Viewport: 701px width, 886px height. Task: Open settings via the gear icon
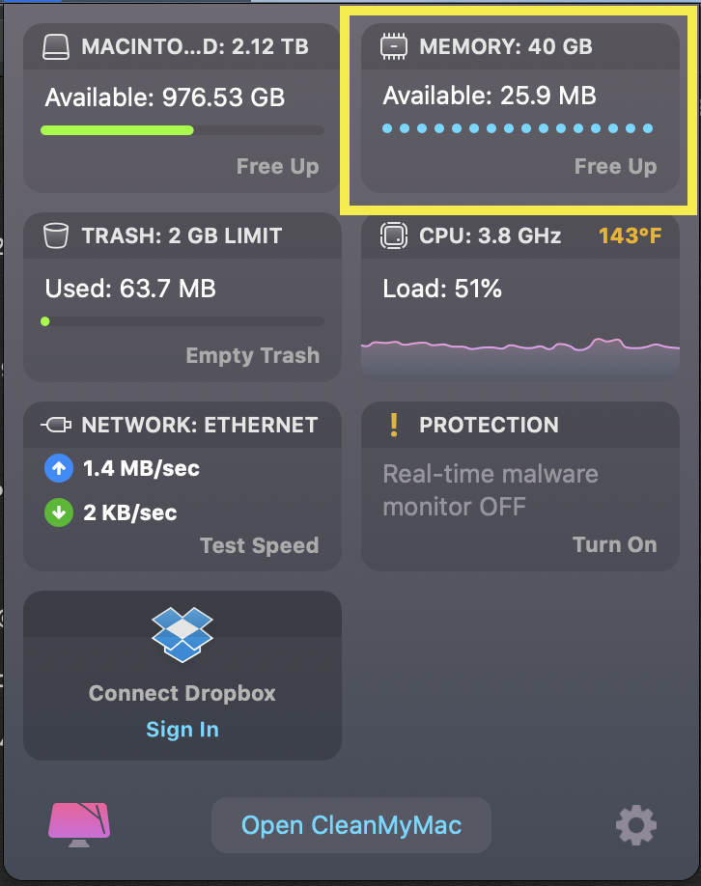(636, 825)
